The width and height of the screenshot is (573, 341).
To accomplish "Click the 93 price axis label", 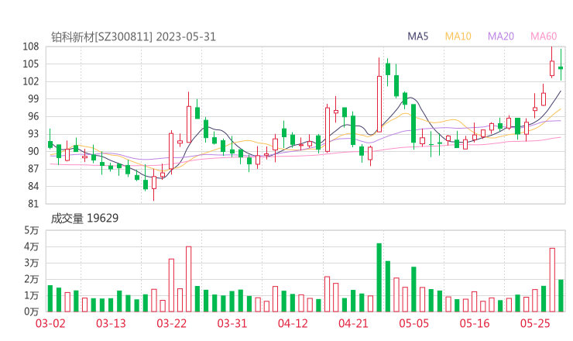I will [33, 134].
